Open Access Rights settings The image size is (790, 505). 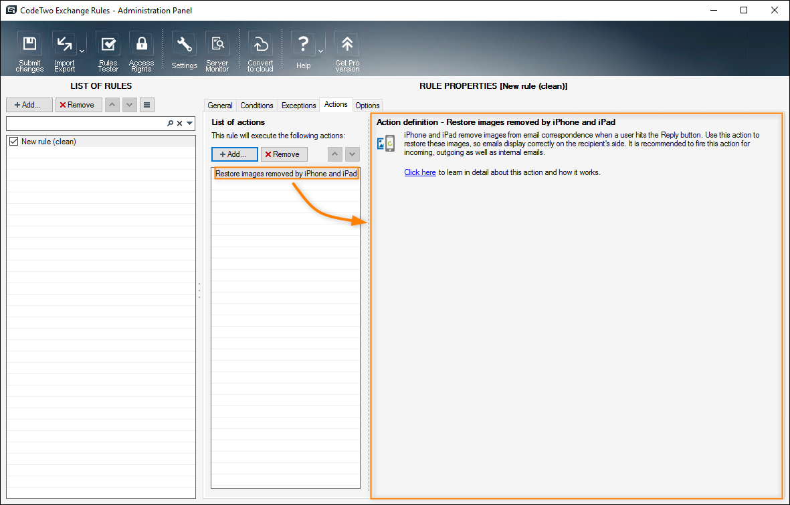coord(141,52)
